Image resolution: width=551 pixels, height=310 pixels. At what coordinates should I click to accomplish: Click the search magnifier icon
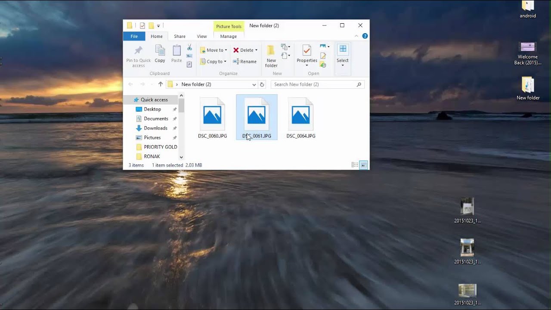(359, 84)
